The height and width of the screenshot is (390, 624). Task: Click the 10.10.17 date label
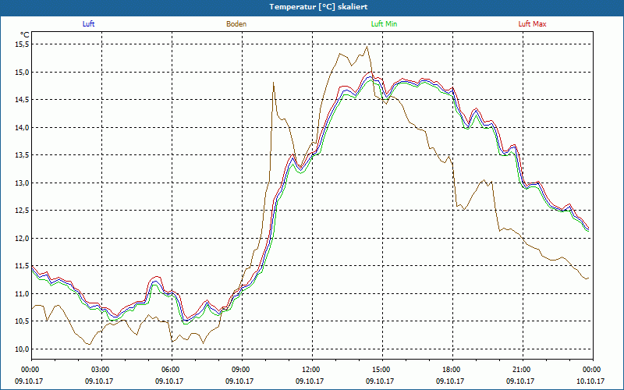590,381
